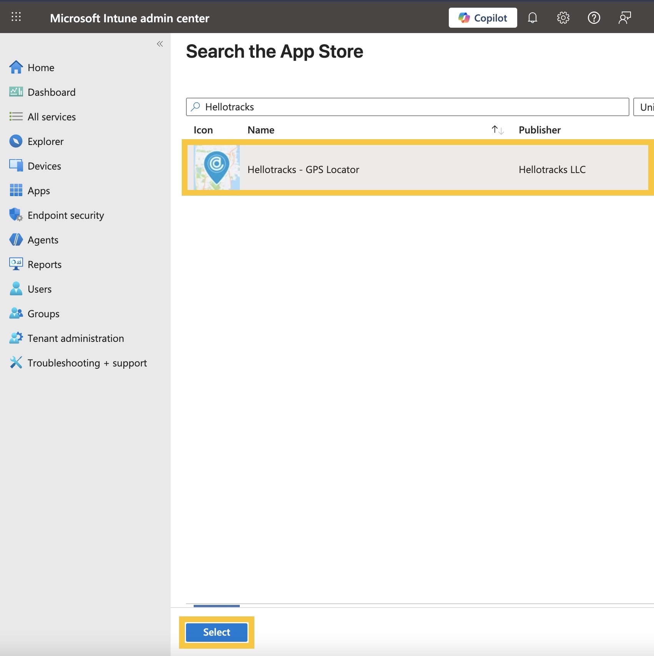Sort results by Name column
The height and width of the screenshot is (656, 654).
point(498,130)
